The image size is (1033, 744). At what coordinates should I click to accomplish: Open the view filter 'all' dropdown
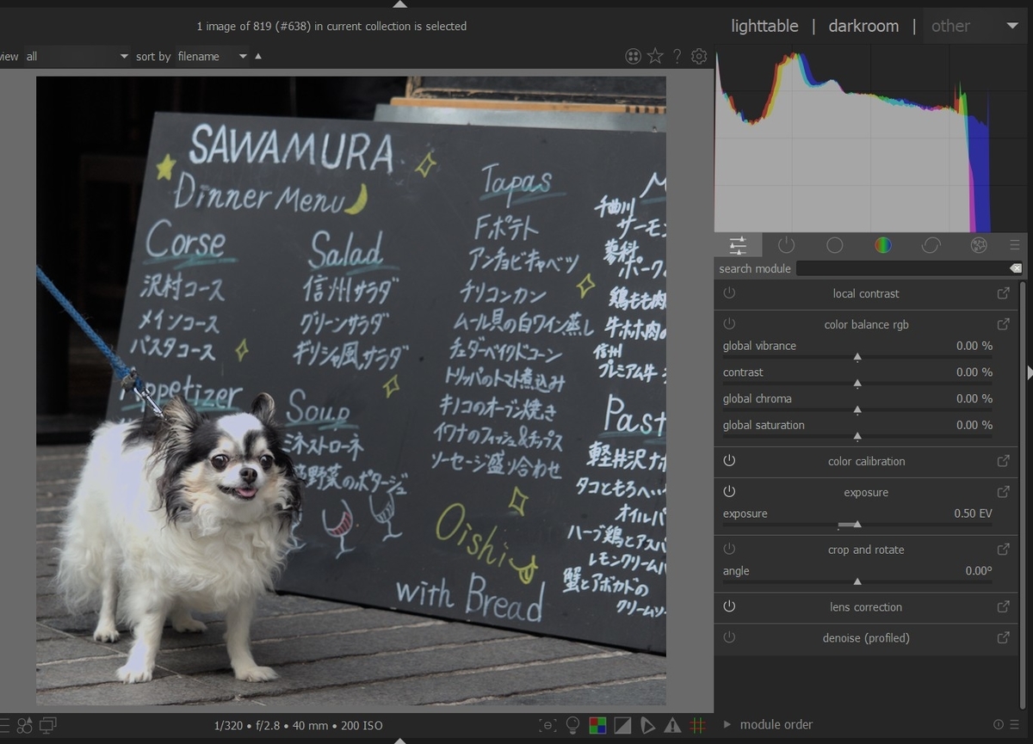tap(77, 56)
